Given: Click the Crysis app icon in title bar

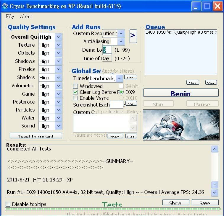Looking at the screenshot, I should [x=5, y=6].
